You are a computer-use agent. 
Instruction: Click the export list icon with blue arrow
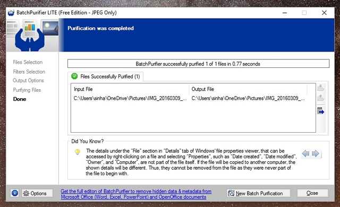pyautogui.click(x=321, y=111)
